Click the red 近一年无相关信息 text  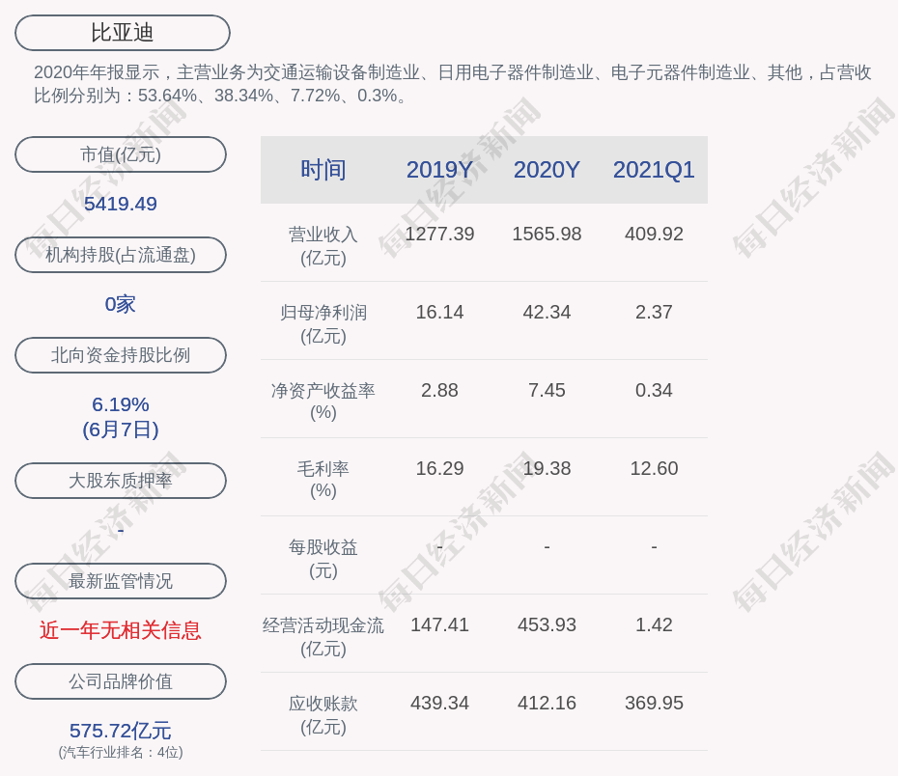click(121, 630)
